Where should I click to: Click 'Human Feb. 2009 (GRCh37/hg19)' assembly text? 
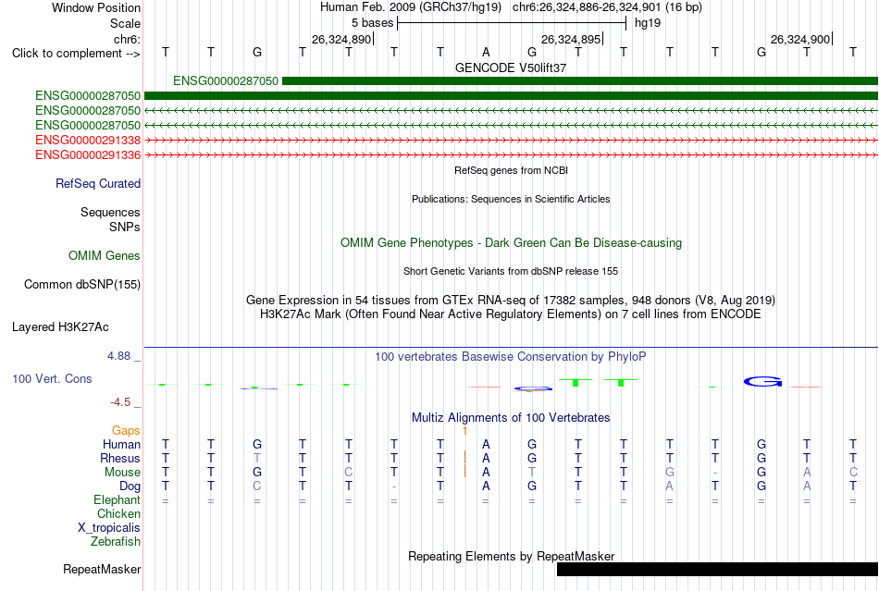(x=412, y=7)
